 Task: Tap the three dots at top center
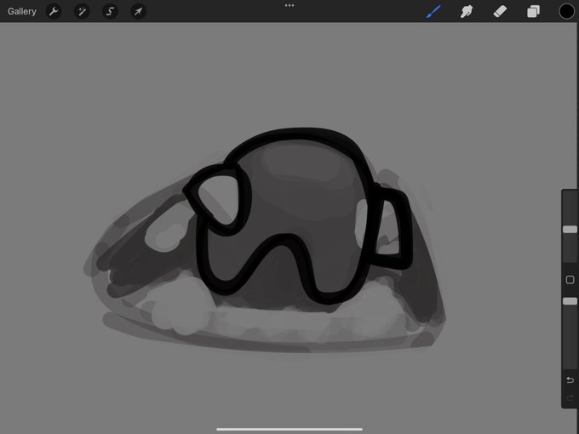click(x=289, y=6)
